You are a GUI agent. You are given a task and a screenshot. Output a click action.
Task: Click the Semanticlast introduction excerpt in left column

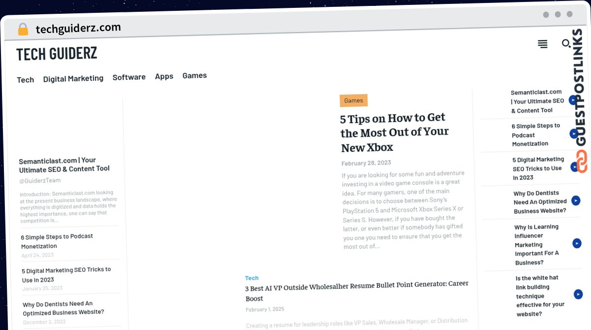(x=68, y=206)
